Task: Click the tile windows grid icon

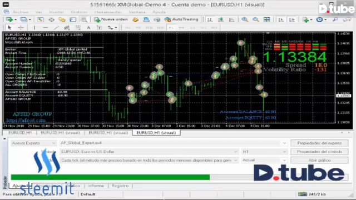Action: pyautogui.click(x=267, y=19)
